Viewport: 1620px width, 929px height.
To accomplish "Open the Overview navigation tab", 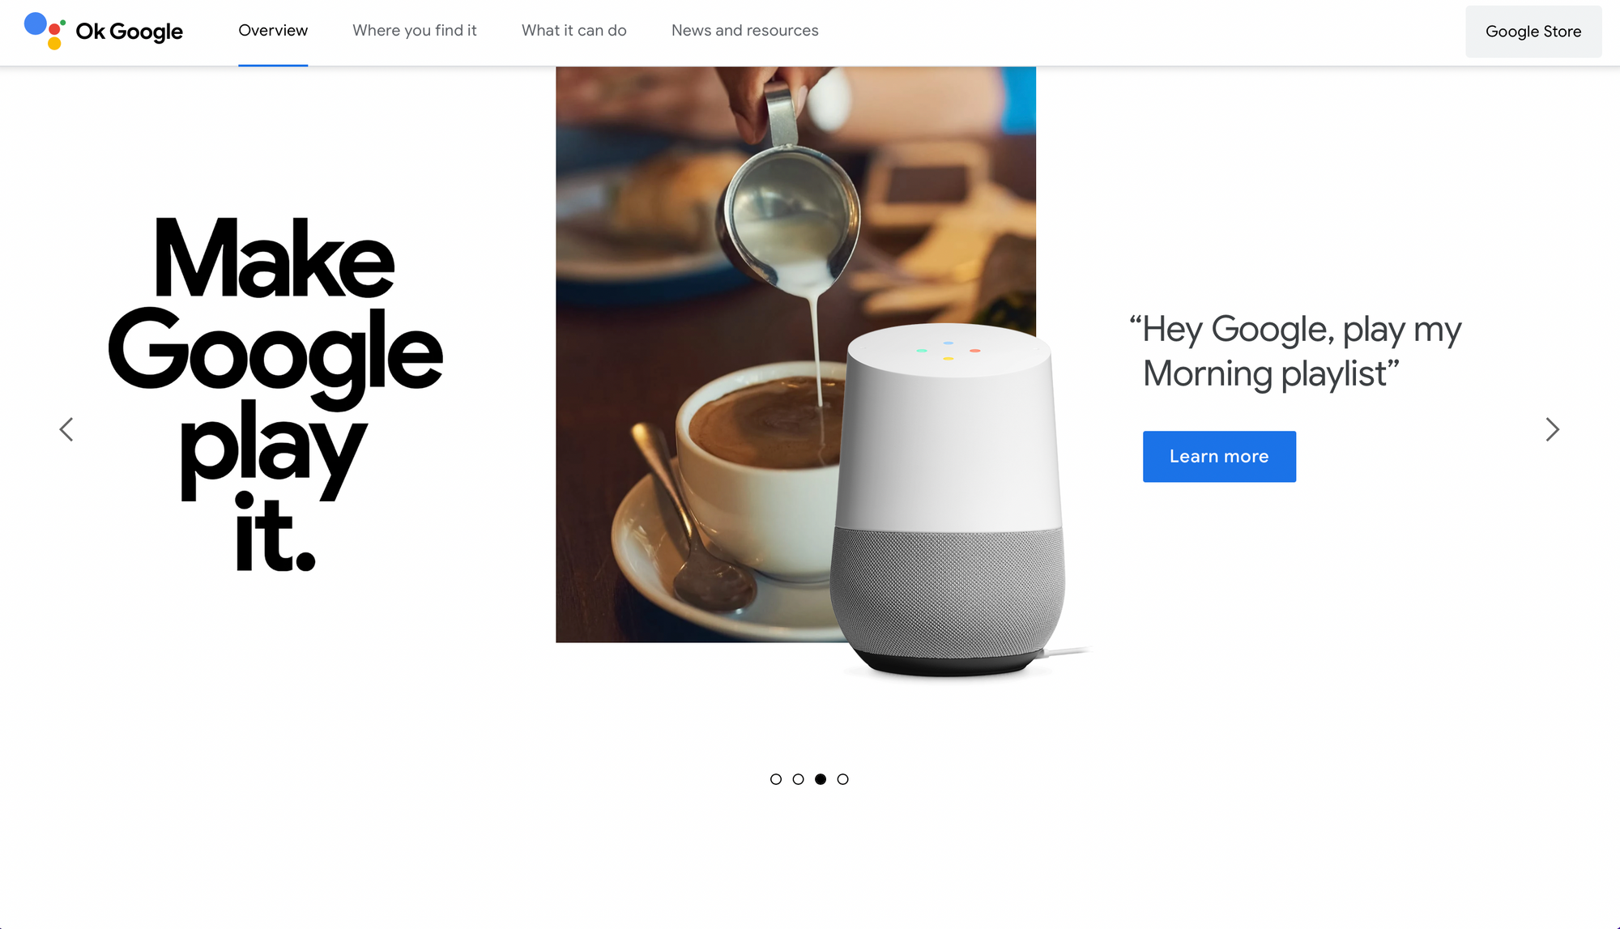I will pos(273,30).
